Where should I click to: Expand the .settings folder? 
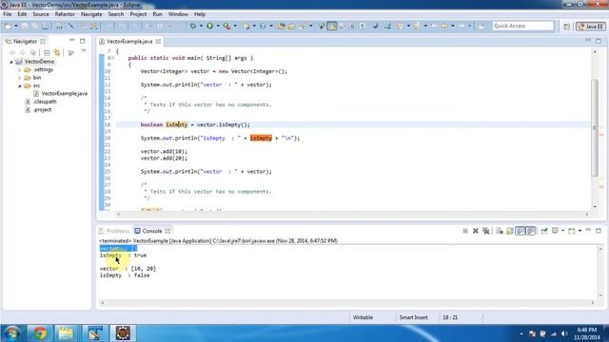click(19, 69)
